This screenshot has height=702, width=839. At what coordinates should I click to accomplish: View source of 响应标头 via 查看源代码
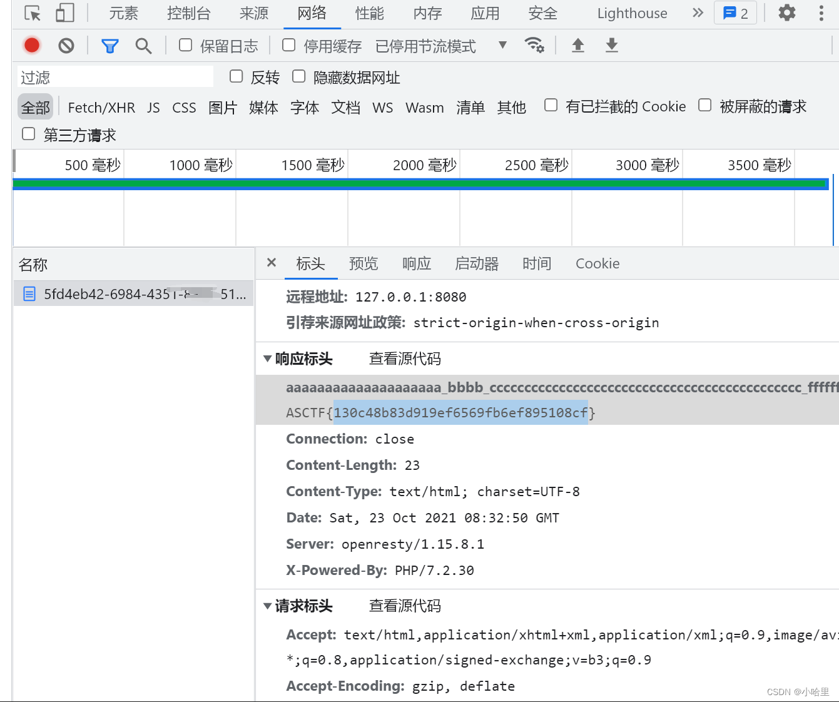click(x=405, y=359)
